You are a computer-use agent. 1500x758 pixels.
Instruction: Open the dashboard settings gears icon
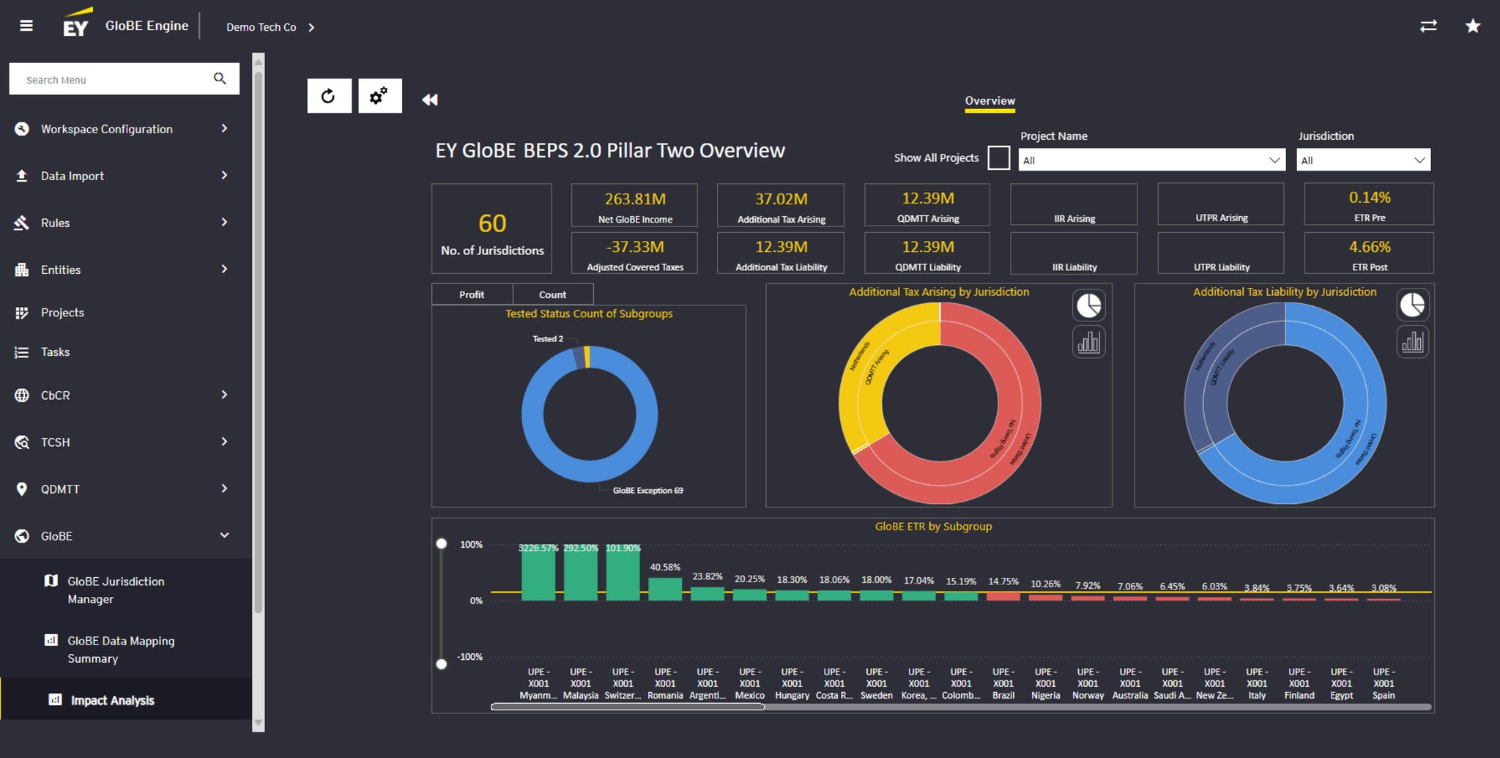tap(379, 96)
